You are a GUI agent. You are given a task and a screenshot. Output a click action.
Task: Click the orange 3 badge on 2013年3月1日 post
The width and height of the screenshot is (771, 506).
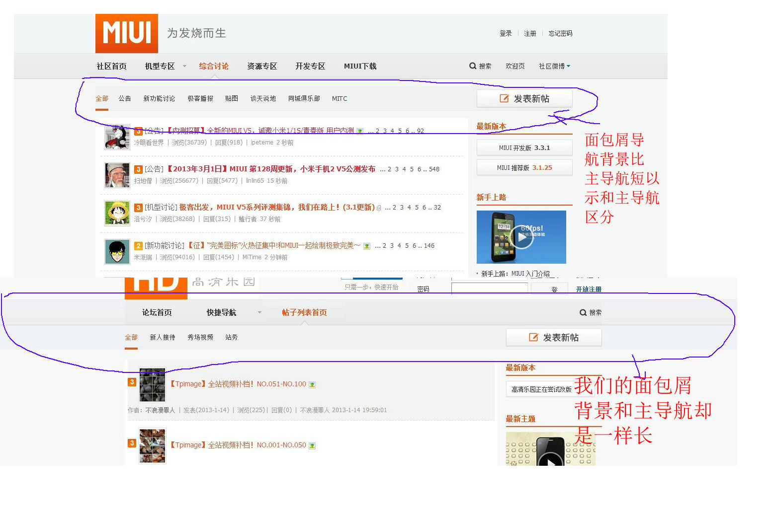tap(138, 169)
